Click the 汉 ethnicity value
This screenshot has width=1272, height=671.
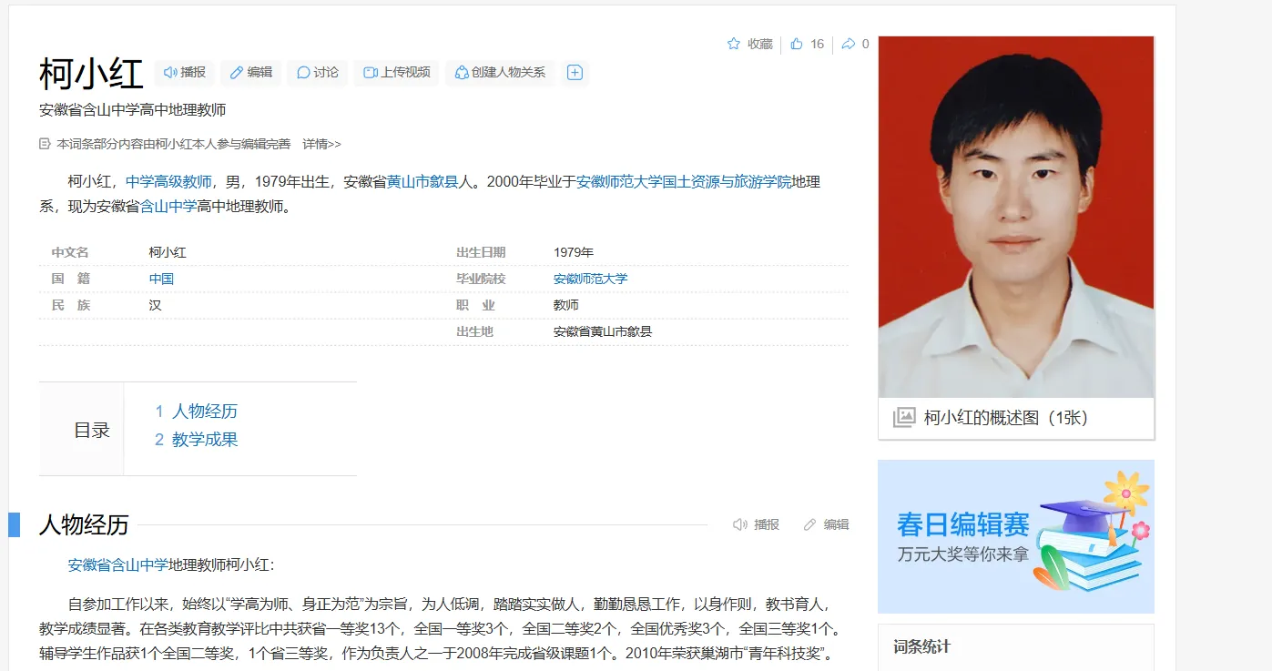click(x=156, y=305)
